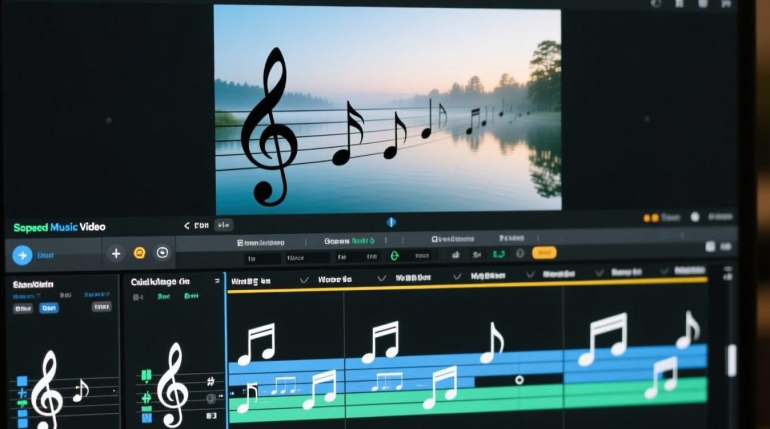Click the eighth note in left panel staff

[x=81, y=391]
